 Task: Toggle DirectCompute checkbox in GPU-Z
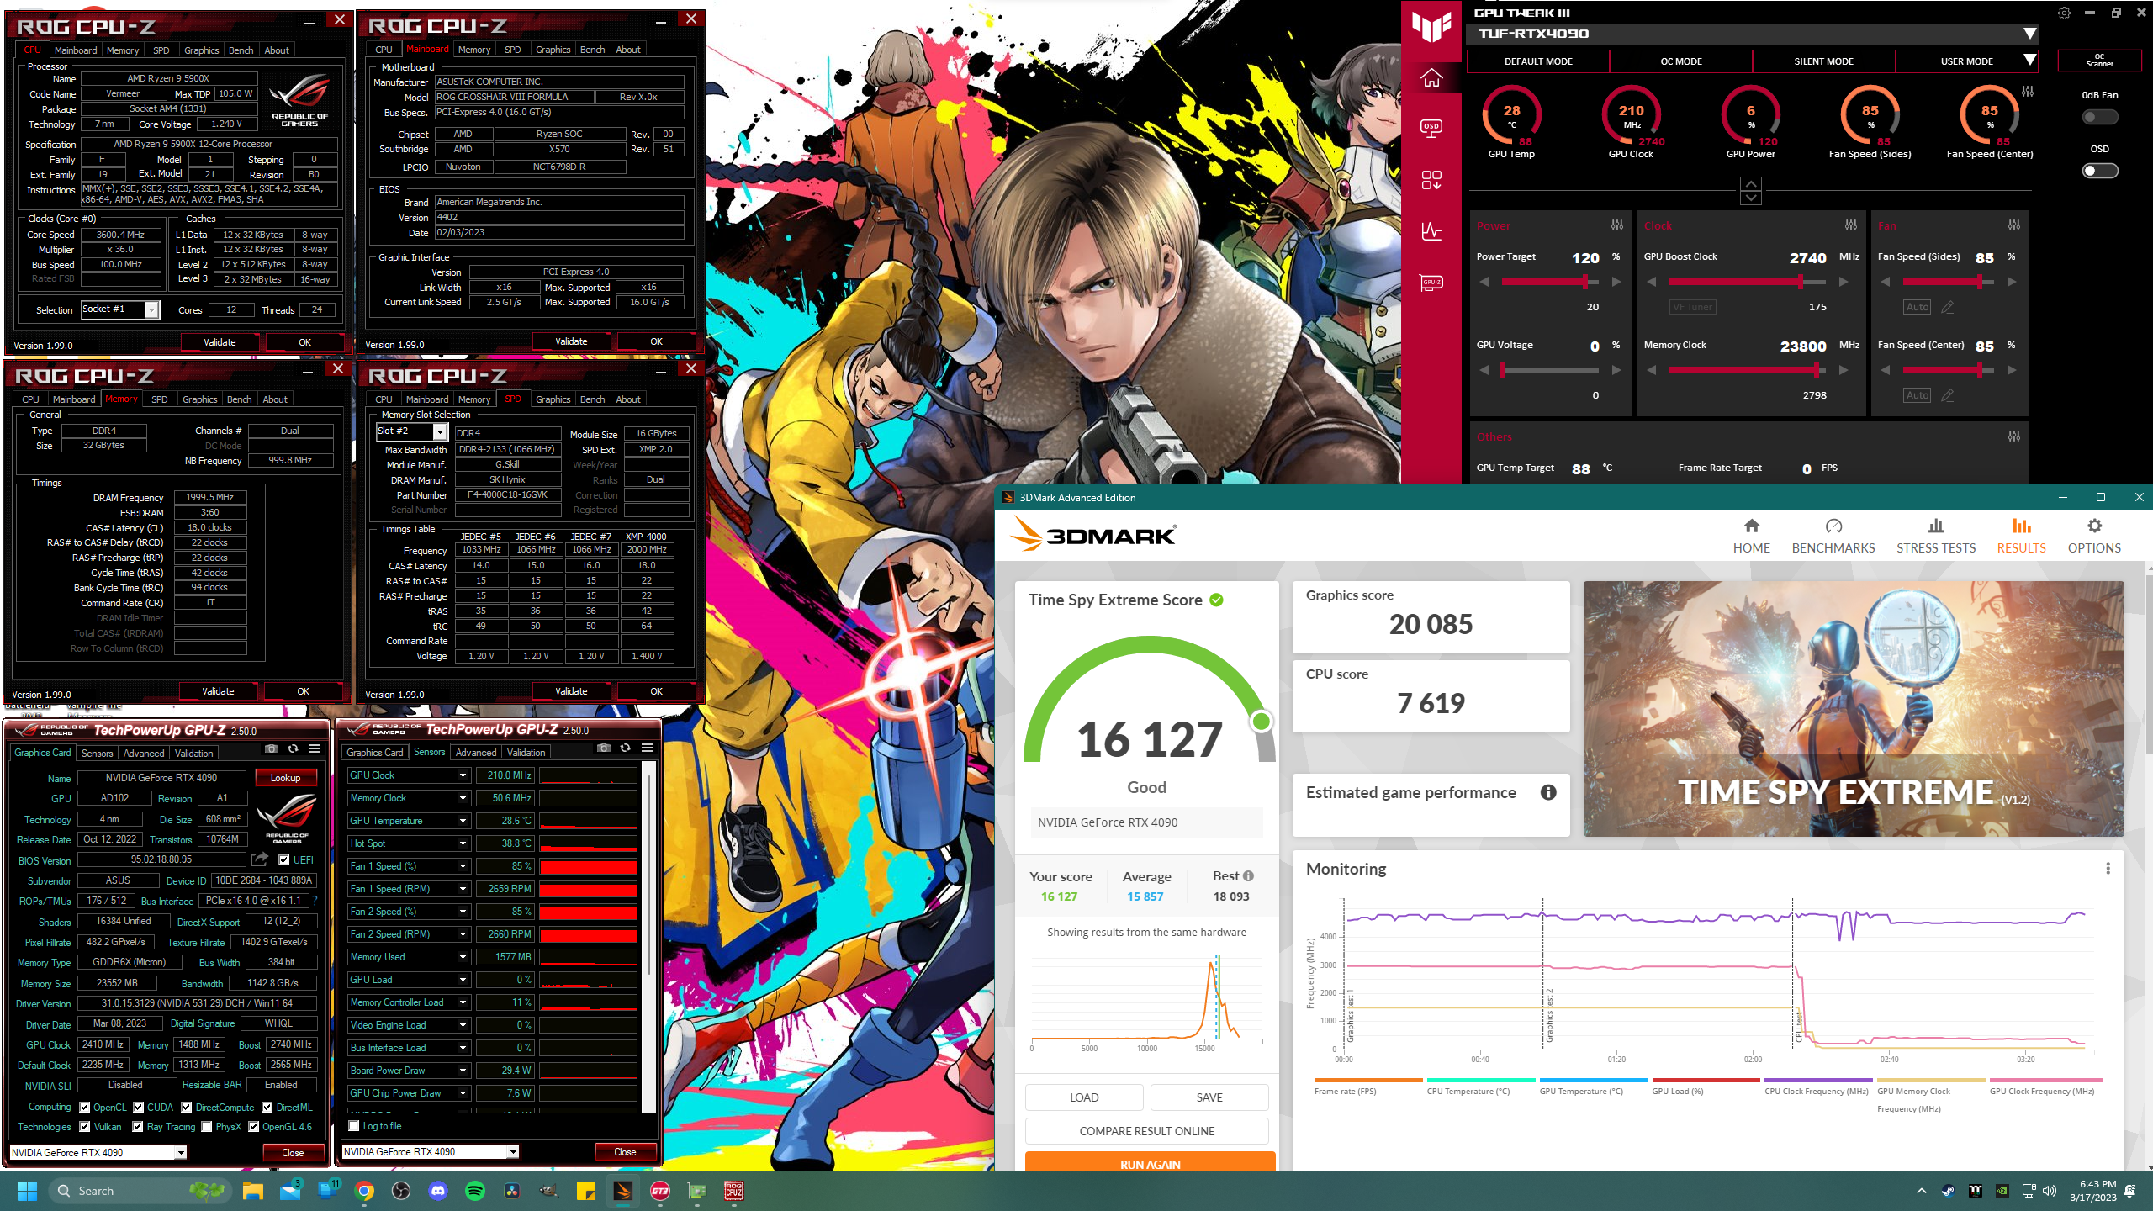pyautogui.click(x=187, y=1108)
